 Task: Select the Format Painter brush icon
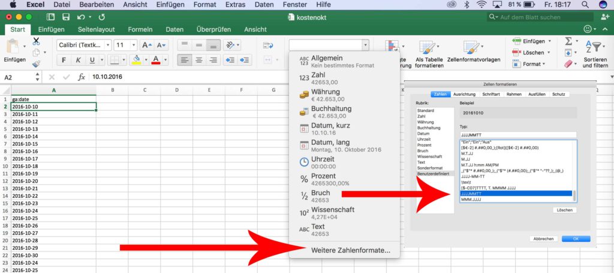click(36, 63)
